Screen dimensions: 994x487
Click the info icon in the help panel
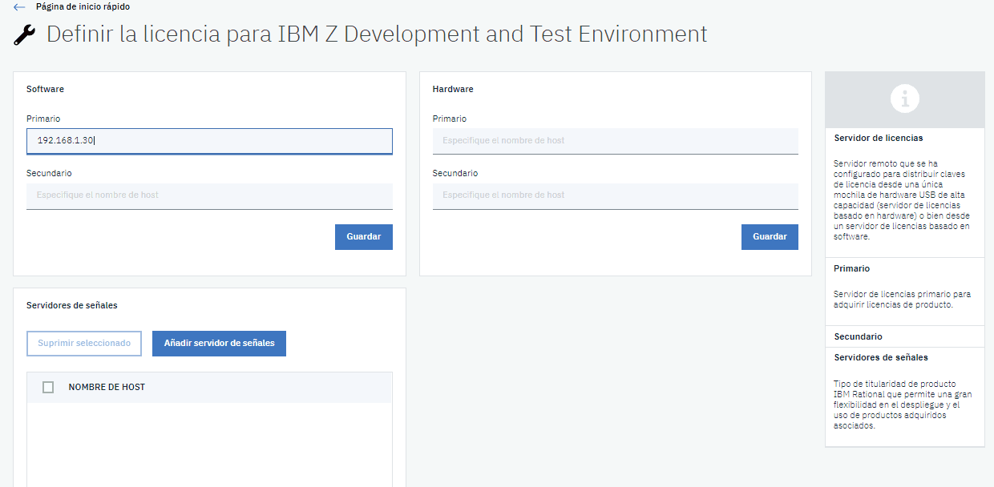904,99
